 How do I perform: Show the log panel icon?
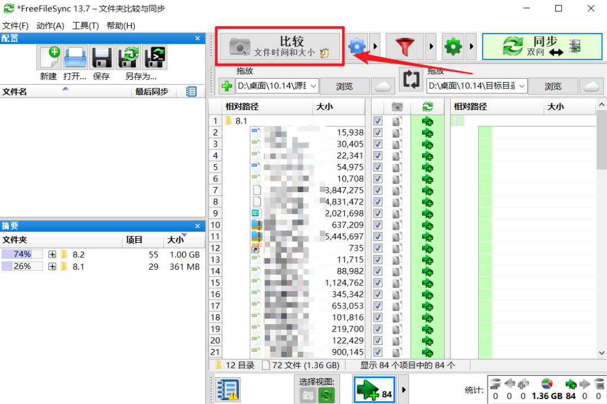tap(228, 390)
